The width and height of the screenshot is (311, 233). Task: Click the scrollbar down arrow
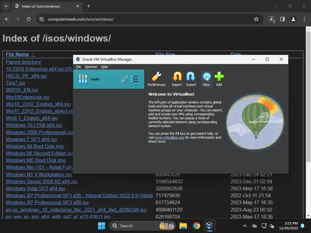308,216
